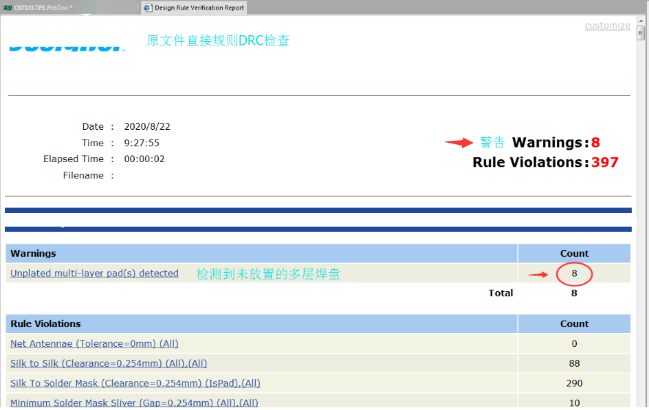Open Unplated multi-layer pad(s) detected link
649x410 pixels.
[94, 273]
